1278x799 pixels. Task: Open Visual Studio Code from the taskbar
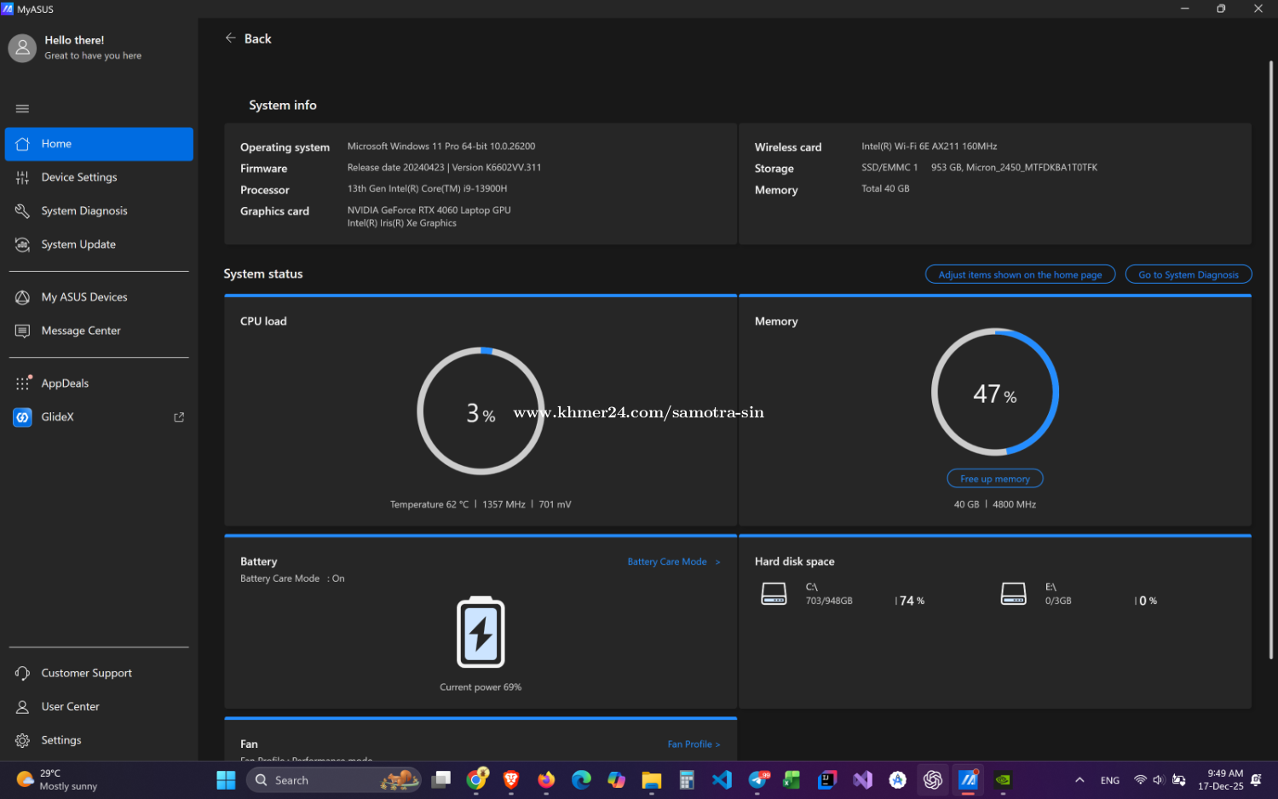point(722,779)
